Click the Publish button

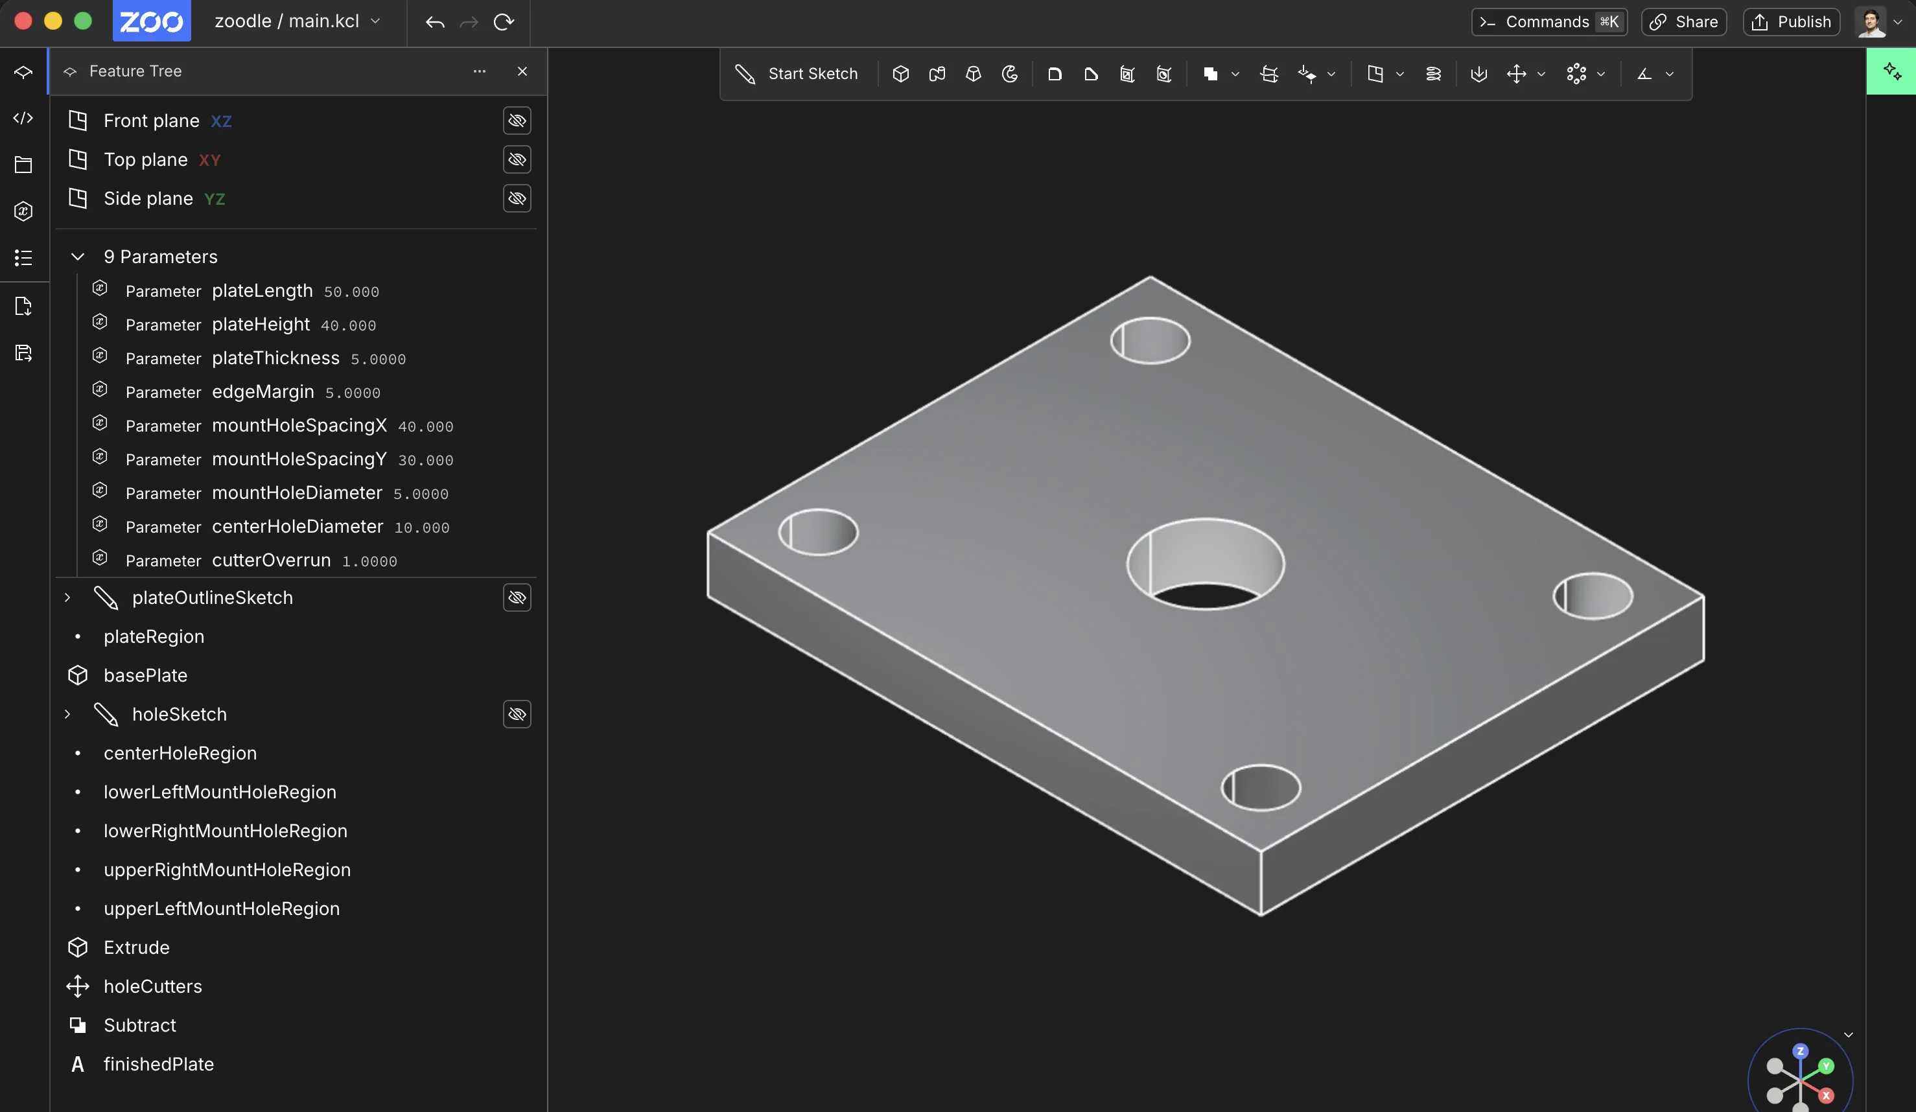[x=1792, y=22]
